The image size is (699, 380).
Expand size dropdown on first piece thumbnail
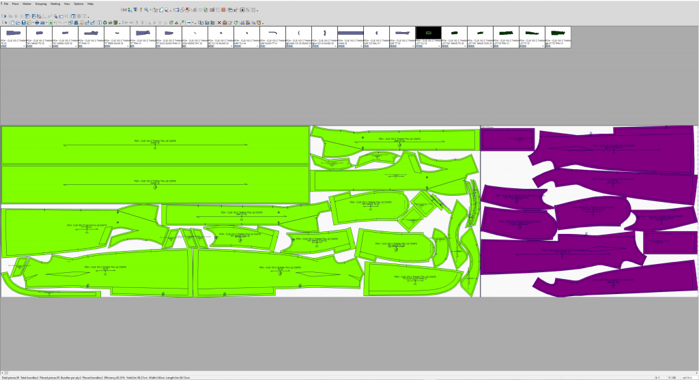(25, 46)
